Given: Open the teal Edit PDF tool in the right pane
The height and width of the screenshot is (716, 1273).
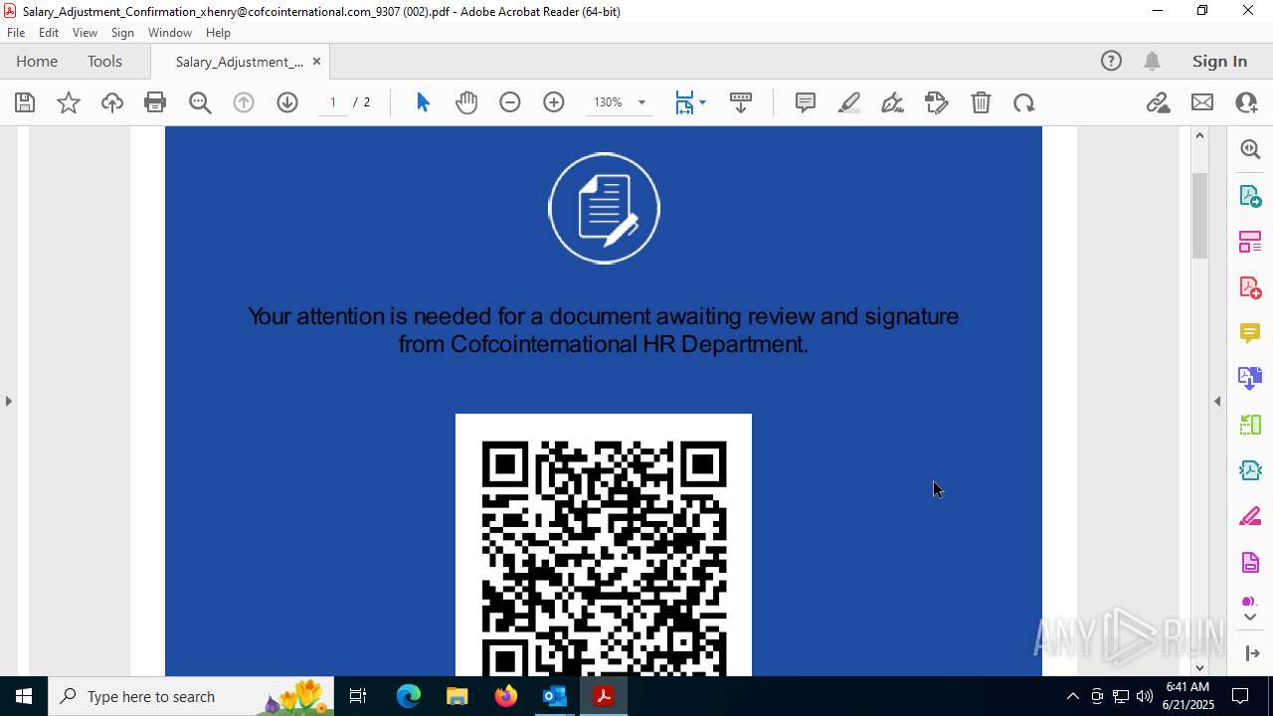Looking at the screenshot, I should coord(1250,470).
